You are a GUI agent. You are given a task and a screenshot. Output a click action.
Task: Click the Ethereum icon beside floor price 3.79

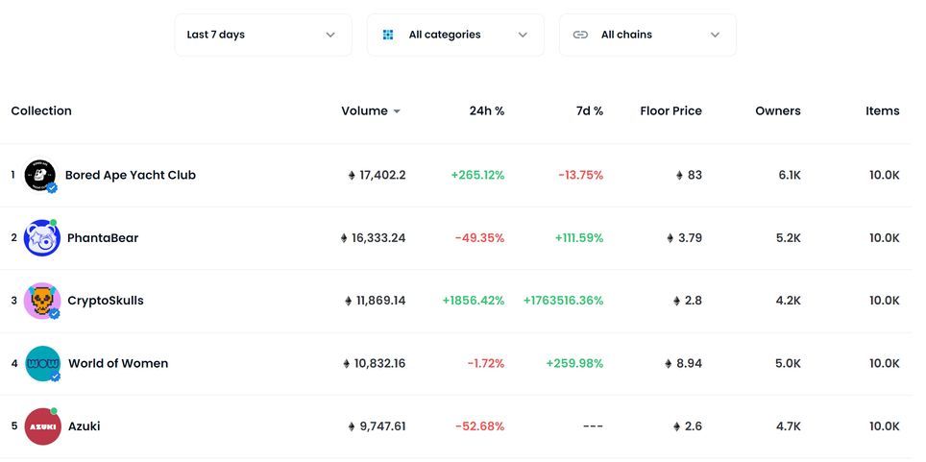tap(670, 238)
